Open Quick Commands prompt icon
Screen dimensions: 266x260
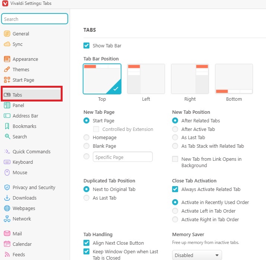tap(7, 151)
